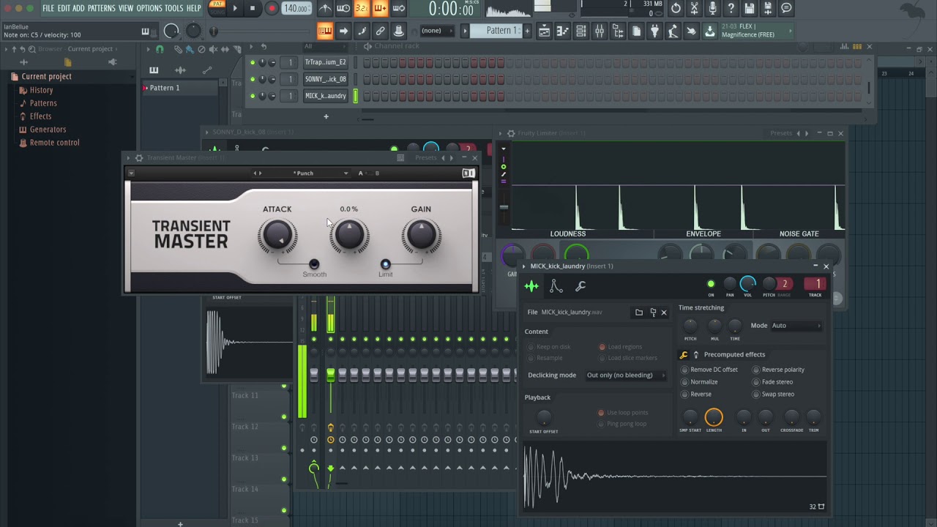Open the chat bubble icon in toolbar
The image size is (937, 527).
pyautogui.click(x=786, y=9)
